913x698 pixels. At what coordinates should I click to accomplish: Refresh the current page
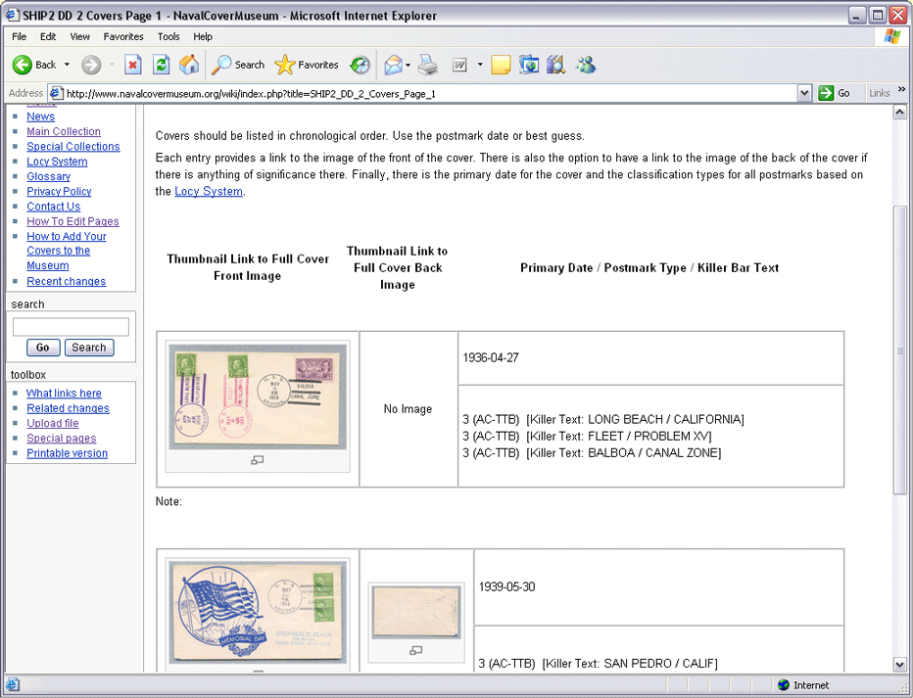tap(162, 66)
